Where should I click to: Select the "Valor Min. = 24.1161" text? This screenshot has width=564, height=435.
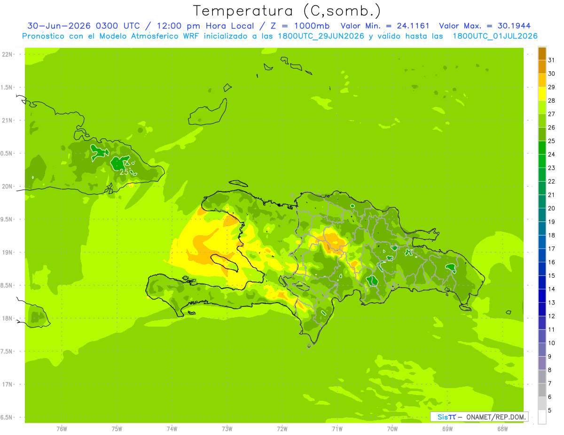384,26
